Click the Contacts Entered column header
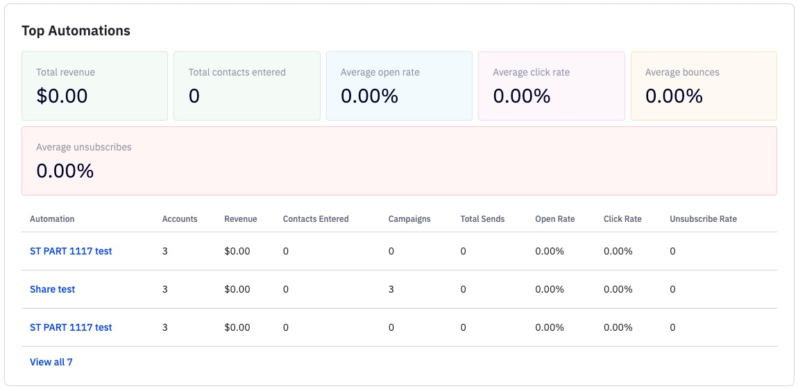This screenshot has width=798, height=389. point(316,219)
